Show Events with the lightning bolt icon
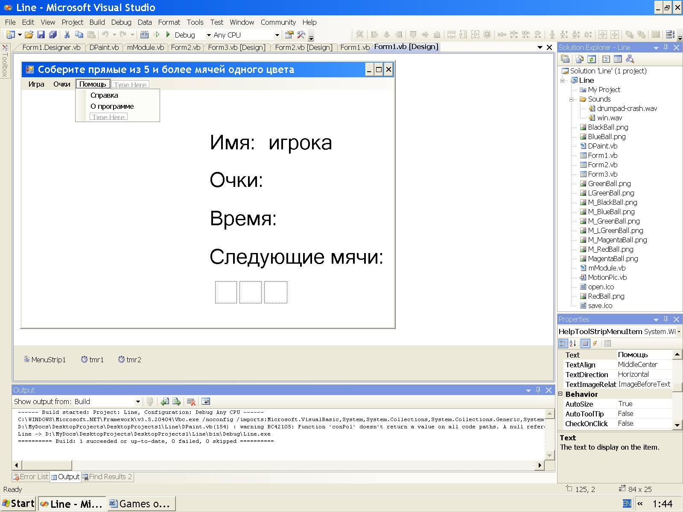Viewport: 683px width, 512px height. click(595, 343)
